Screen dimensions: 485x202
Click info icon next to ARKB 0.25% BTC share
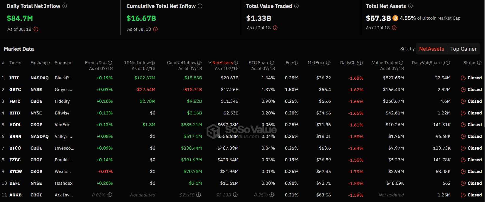pos(272,195)
